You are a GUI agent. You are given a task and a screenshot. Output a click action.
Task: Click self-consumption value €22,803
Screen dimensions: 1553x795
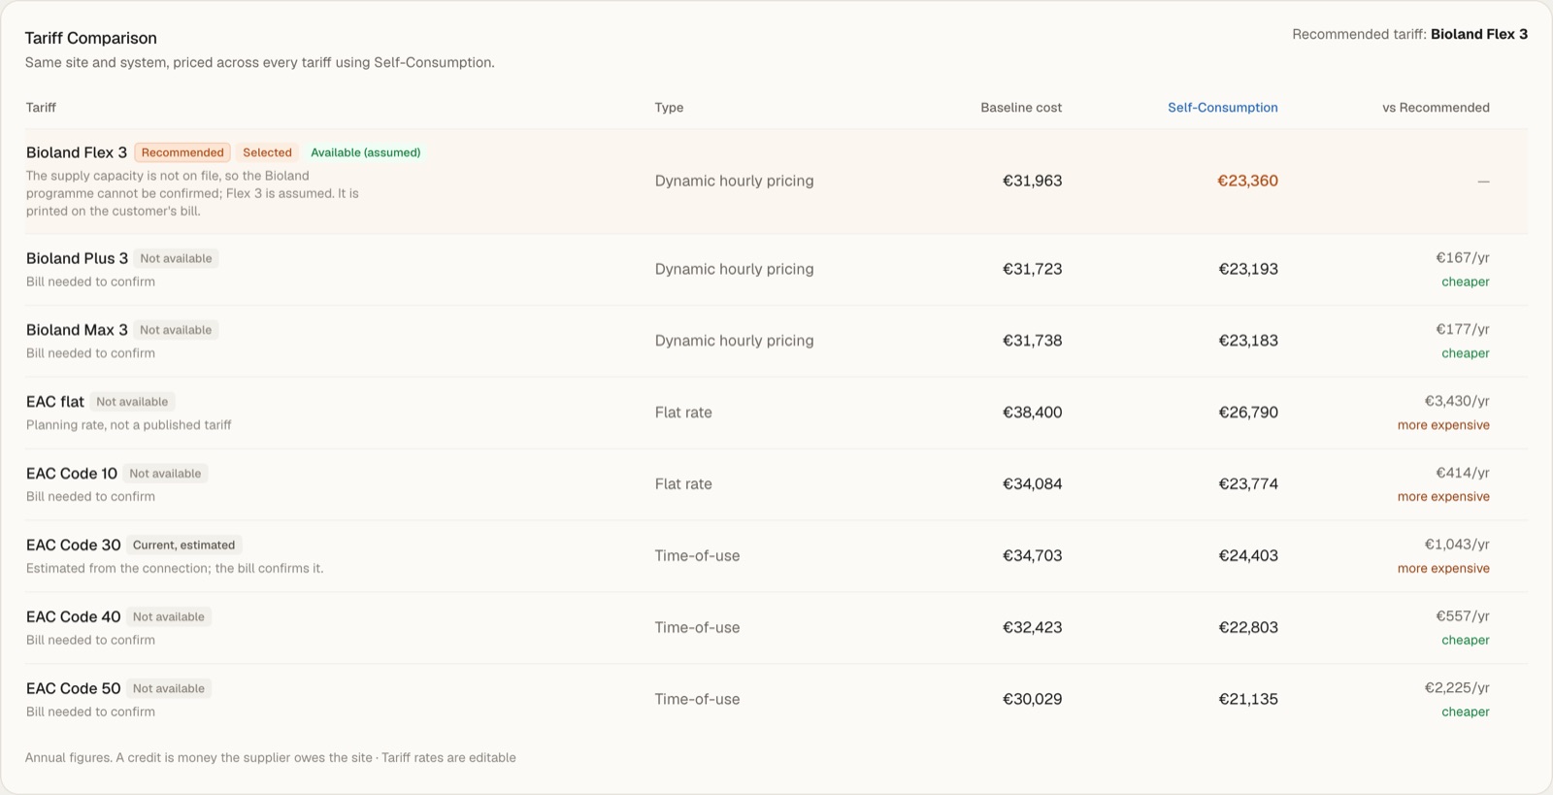click(x=1247, y=628)
